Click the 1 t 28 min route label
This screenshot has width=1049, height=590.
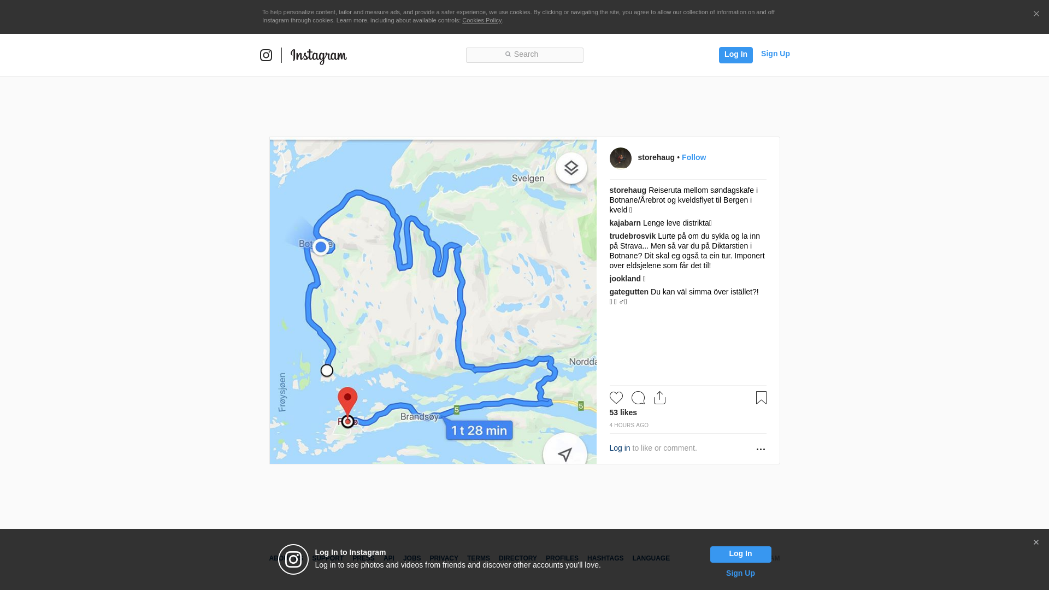pos(479,430)
